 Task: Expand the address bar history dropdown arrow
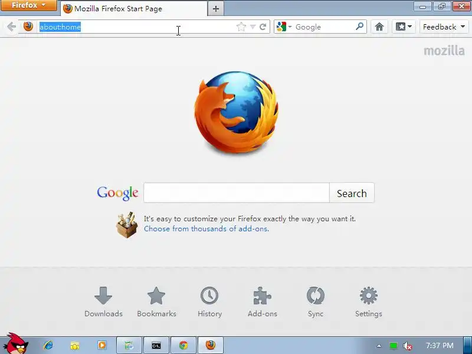tap(253, 27)
